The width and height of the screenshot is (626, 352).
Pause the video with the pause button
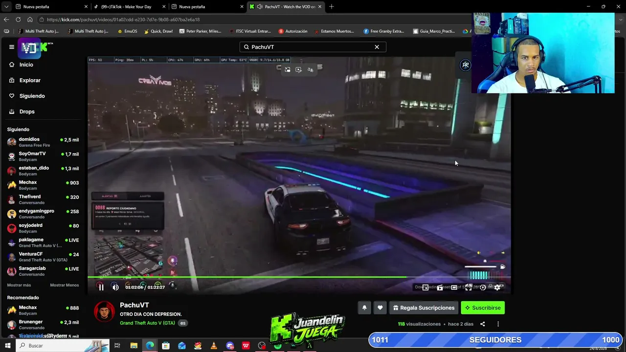pyautogui.click(x=101, y=287)
